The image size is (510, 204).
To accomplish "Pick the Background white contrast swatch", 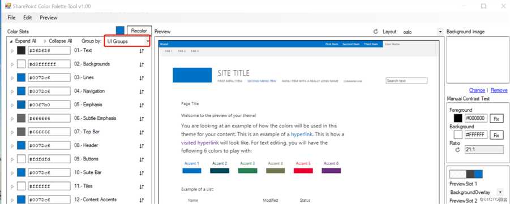I will click(x=458, y=134).
